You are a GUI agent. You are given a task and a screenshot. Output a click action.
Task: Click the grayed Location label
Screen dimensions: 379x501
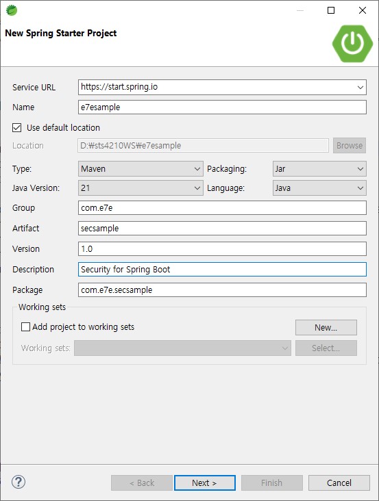28,146
